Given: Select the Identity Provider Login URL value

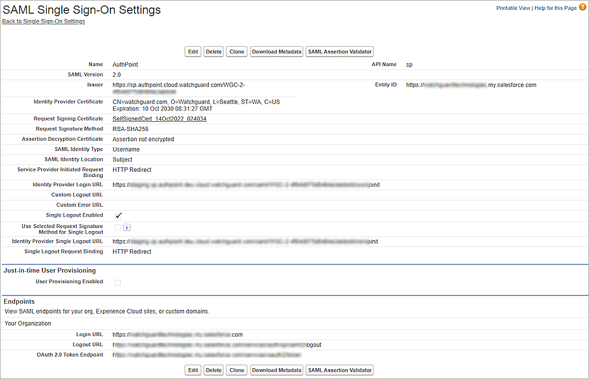Looking at the screenshot, I should (246, 185).
